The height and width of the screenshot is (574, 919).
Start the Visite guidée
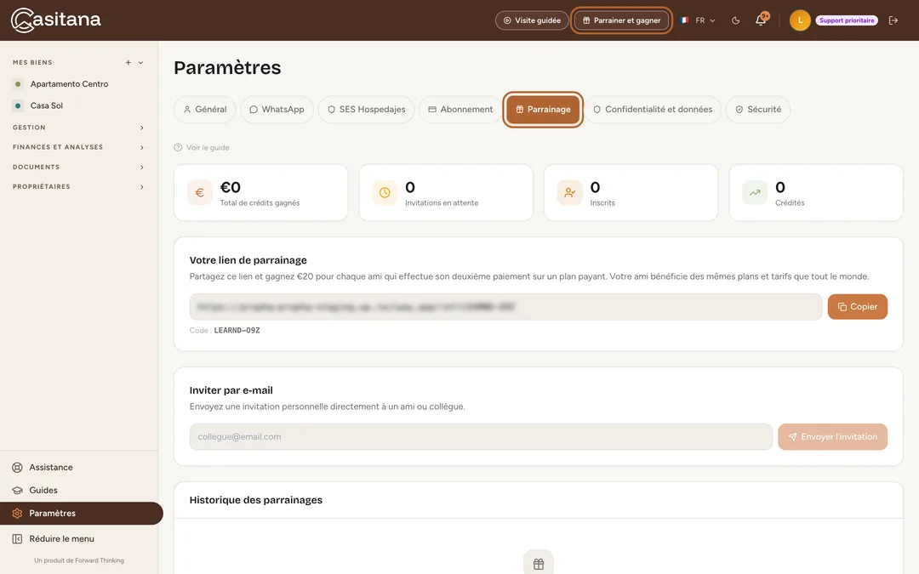[x=532, y=20]
